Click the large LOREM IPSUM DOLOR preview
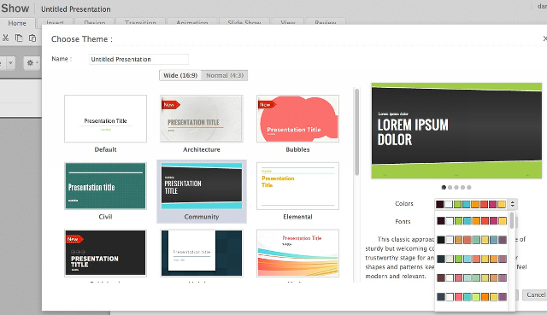The width and height of the screenshot is (547, 315). pyautogui.click(x=456, y=131)
